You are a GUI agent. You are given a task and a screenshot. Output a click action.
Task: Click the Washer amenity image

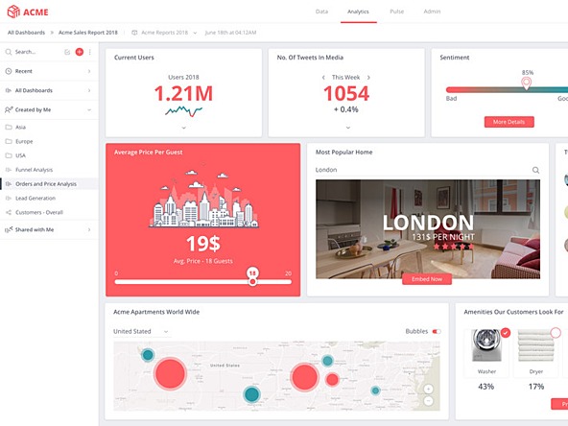486,345
